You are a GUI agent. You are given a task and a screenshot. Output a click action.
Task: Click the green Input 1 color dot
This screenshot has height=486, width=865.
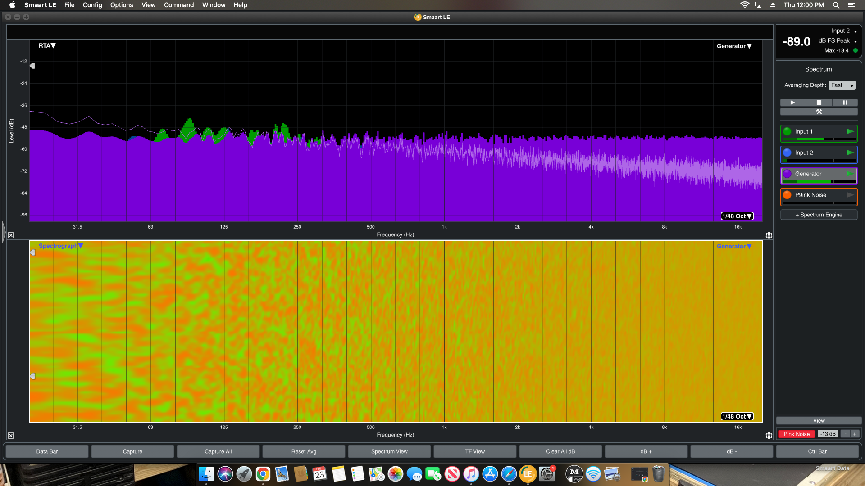787,131
